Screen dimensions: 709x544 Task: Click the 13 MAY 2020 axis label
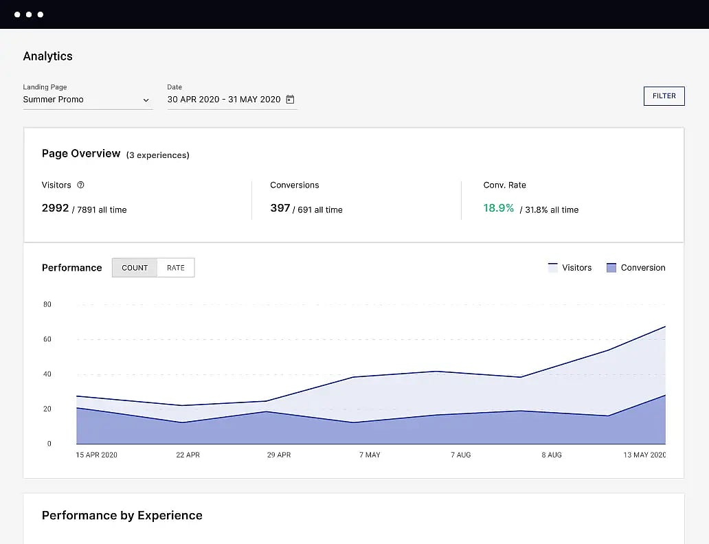[644, 455]
